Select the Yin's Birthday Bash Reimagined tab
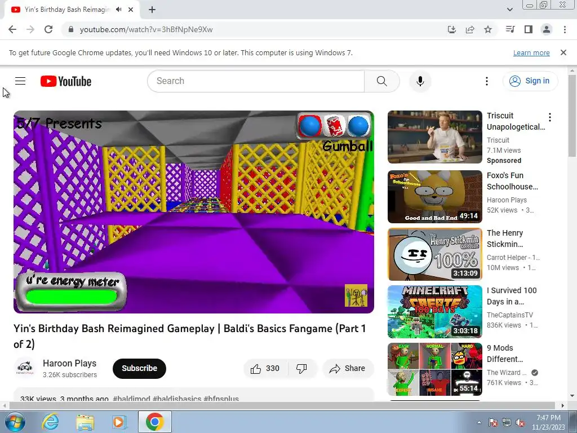Viewport: 577px width, 433px height. (x=68, y=10)
